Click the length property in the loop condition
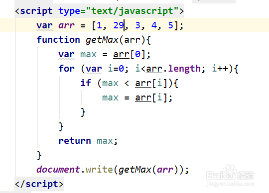 184,69
